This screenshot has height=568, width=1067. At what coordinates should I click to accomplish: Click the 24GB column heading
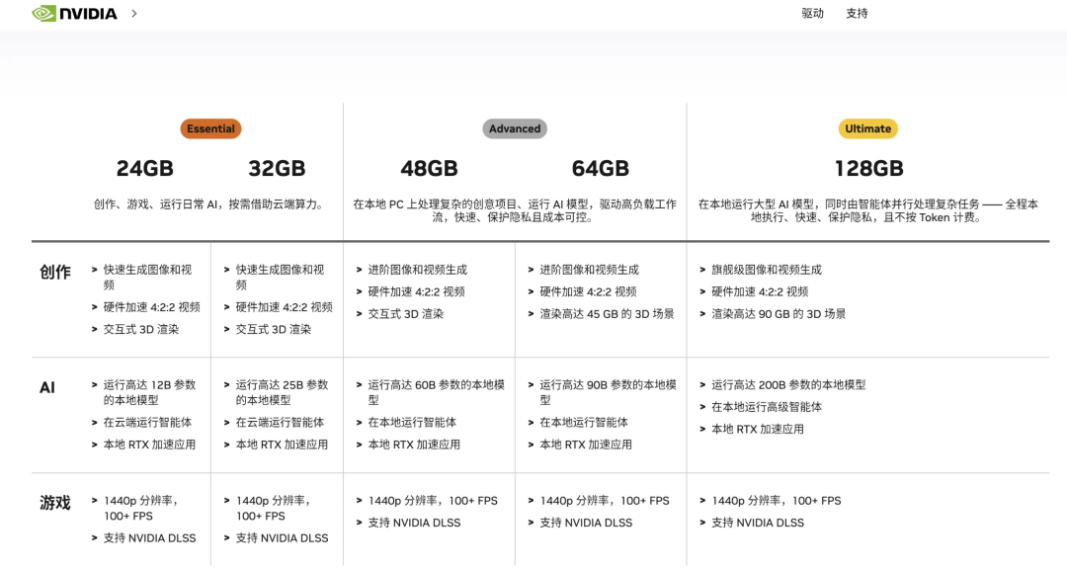pyautogui.click(x=144, y=168)
